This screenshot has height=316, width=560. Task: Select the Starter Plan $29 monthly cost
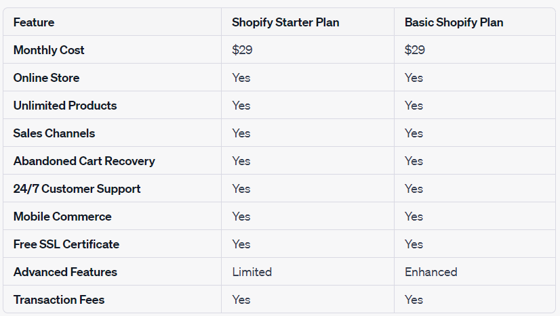coord(242,50)
